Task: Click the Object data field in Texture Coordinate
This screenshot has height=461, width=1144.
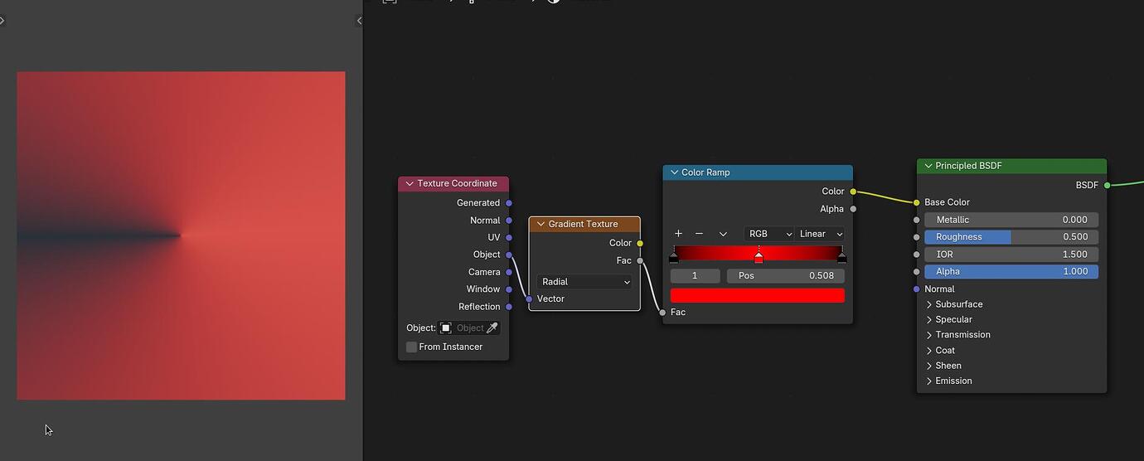Action: point(469,328)
